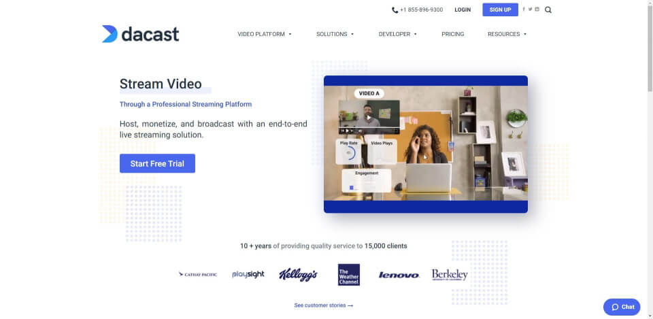Open the Facebook social icon
Image resolution: width=653 pixels, height=319 pixels.
[x=524, y=9]
